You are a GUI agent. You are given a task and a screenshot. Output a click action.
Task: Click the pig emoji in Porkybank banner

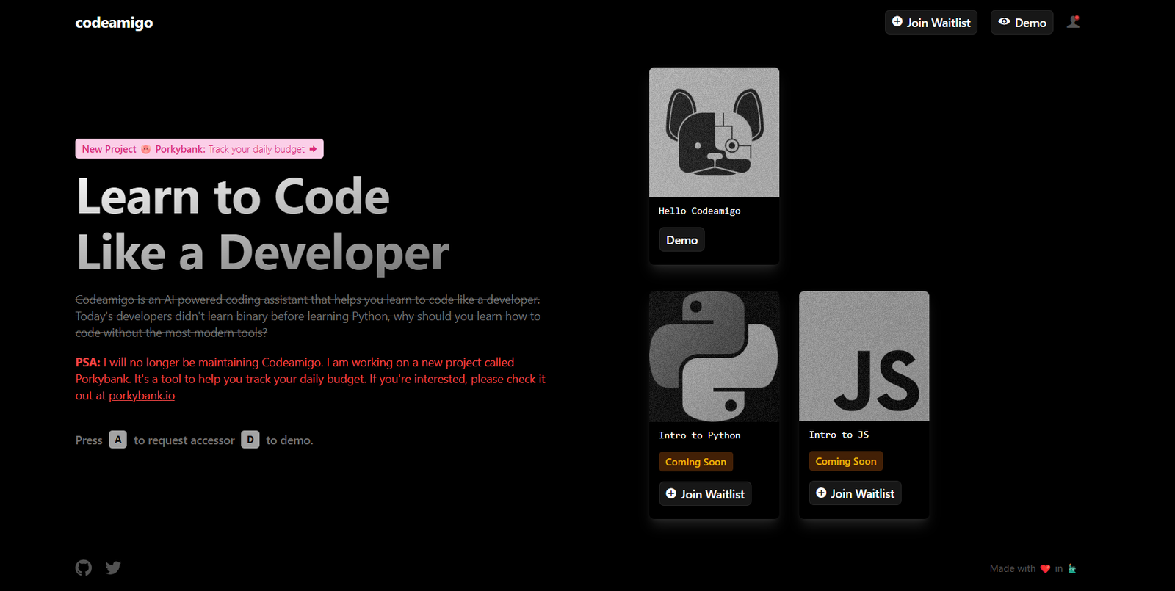pos(145,149)
